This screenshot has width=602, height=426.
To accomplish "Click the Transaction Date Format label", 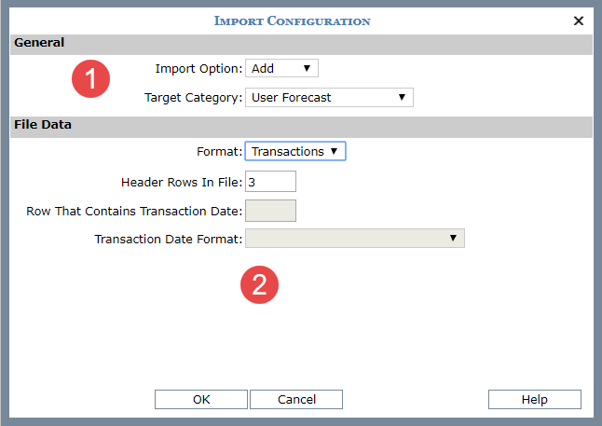I will click(168, 240).
